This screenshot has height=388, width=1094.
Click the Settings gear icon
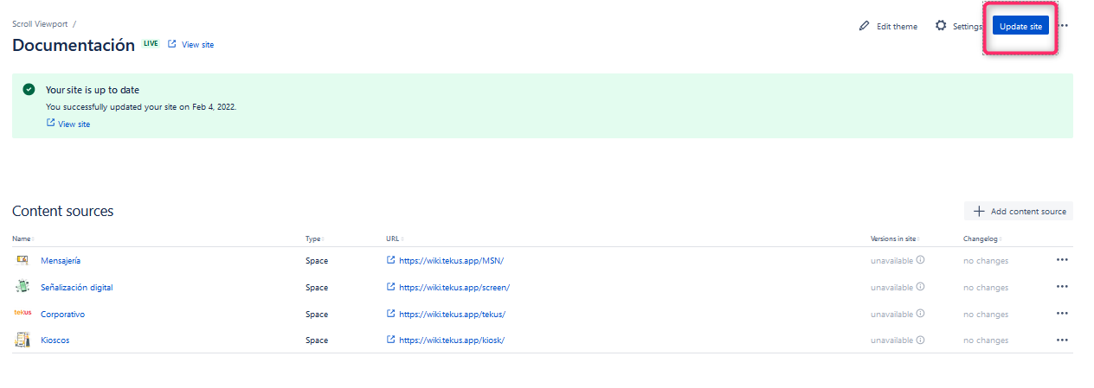click(x=941, y=26)
